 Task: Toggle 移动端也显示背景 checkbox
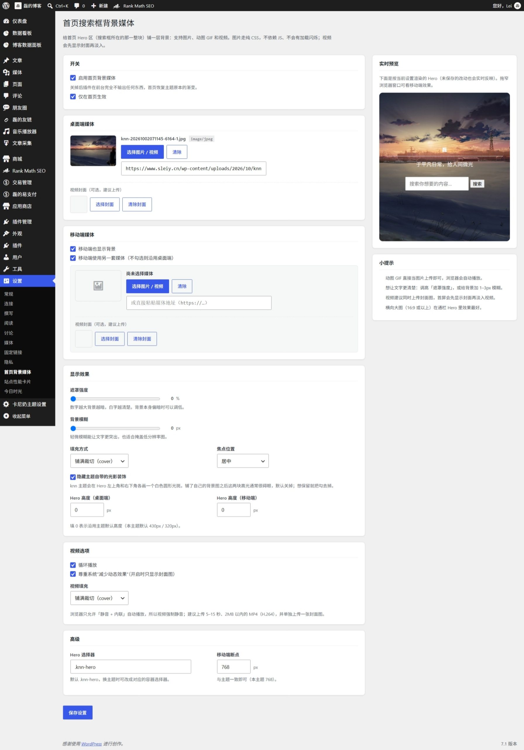point(73,249)
